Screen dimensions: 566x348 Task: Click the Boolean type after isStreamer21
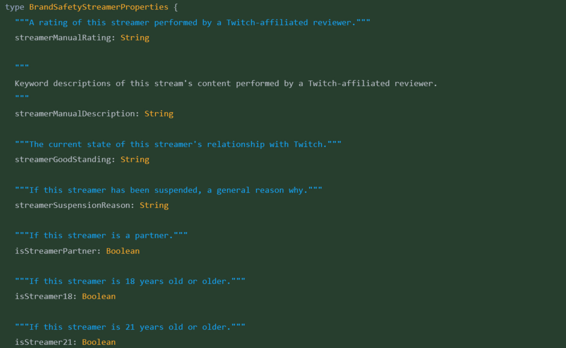99,342
